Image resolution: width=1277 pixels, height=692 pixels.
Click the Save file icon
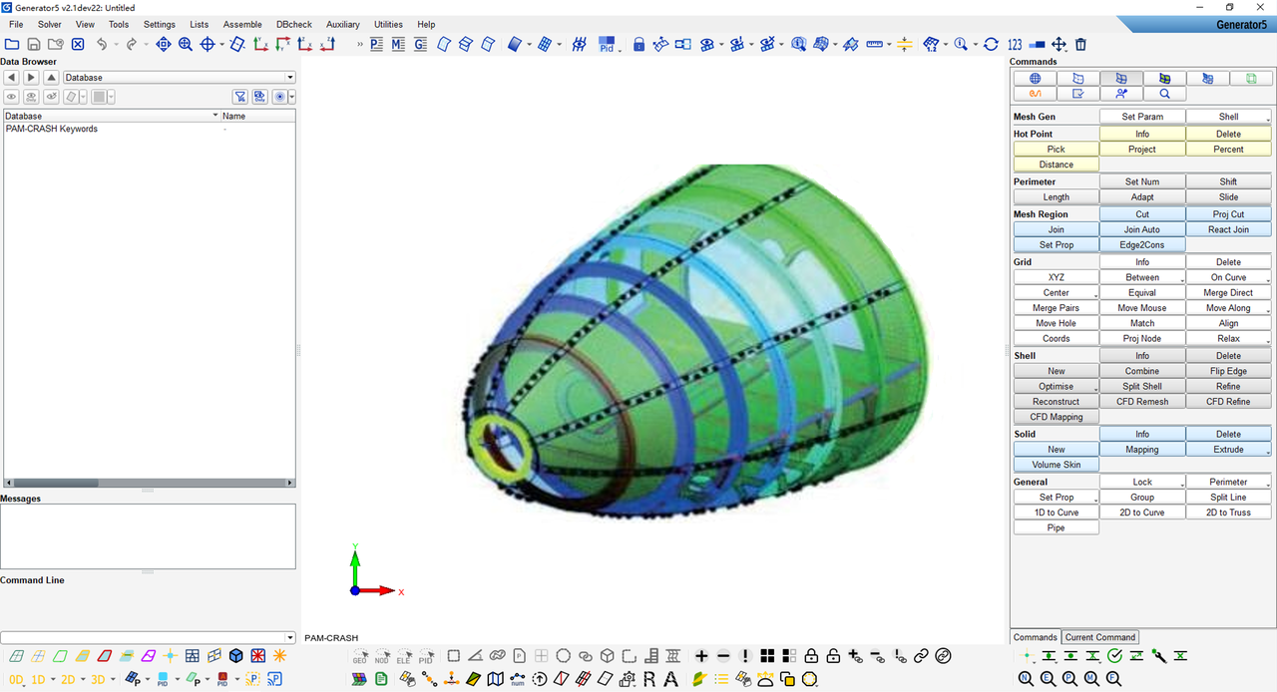click(x=34, y=44)
